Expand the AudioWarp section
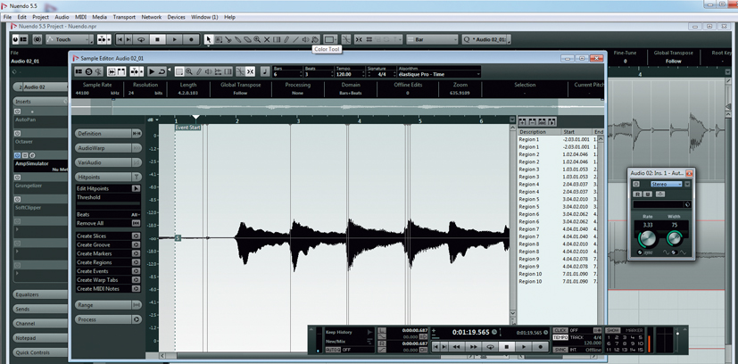Screen dimensions: 738x364 tap(108, 148)
